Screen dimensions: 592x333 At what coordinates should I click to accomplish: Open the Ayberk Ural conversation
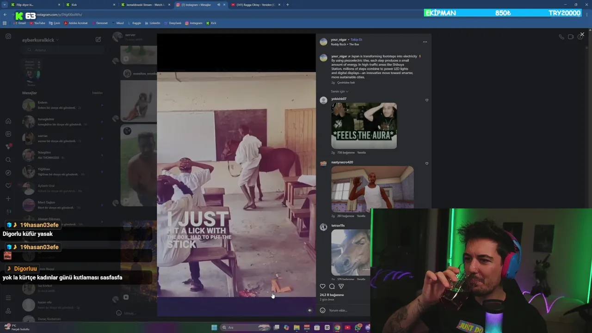62,188
